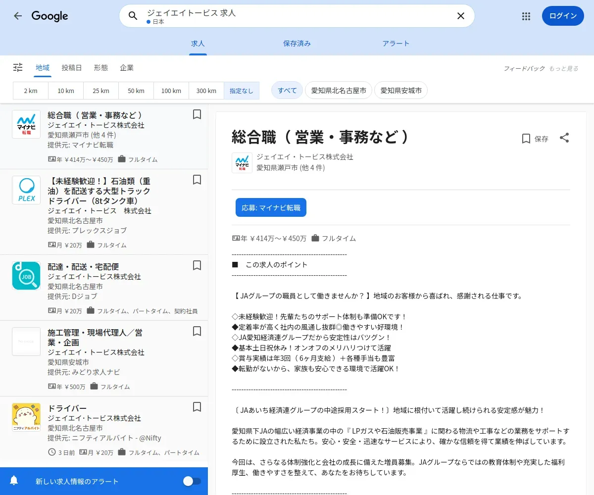Click the ニフティアルバイト logo thumbnail
The height and width of the screenshot is (495, 594).
[26, 417]
